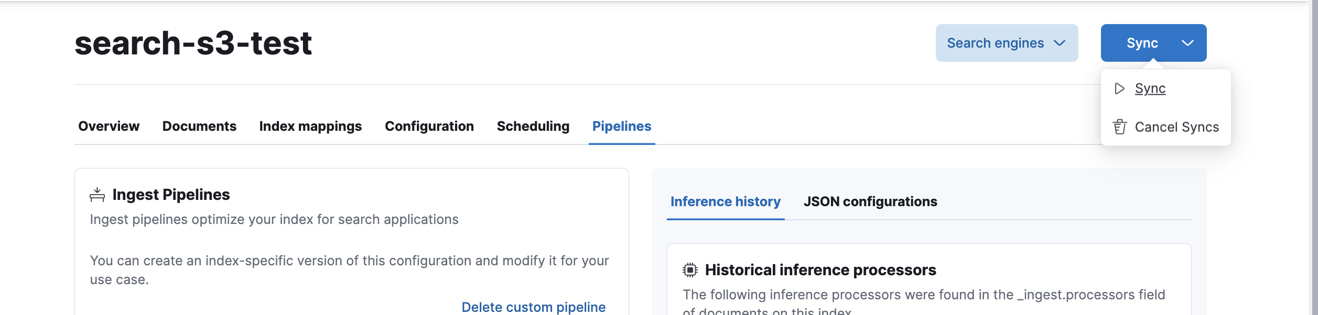Toggle the chevron arrow on the Sync button
Viewport: 1318px width, 315px height.
[x=1187, y=43]
